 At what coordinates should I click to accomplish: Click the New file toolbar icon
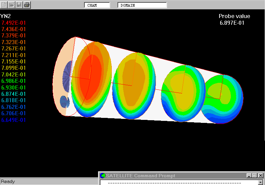tap(4, 5)
